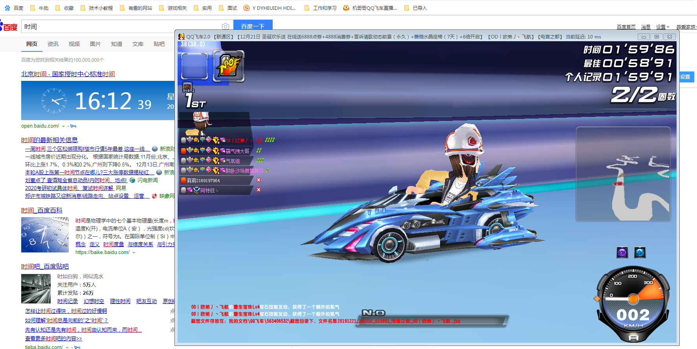Viewport: 697px width, 349px height.
Task: Click the camera image-search icon in Baidu search box
Action: 226,26
